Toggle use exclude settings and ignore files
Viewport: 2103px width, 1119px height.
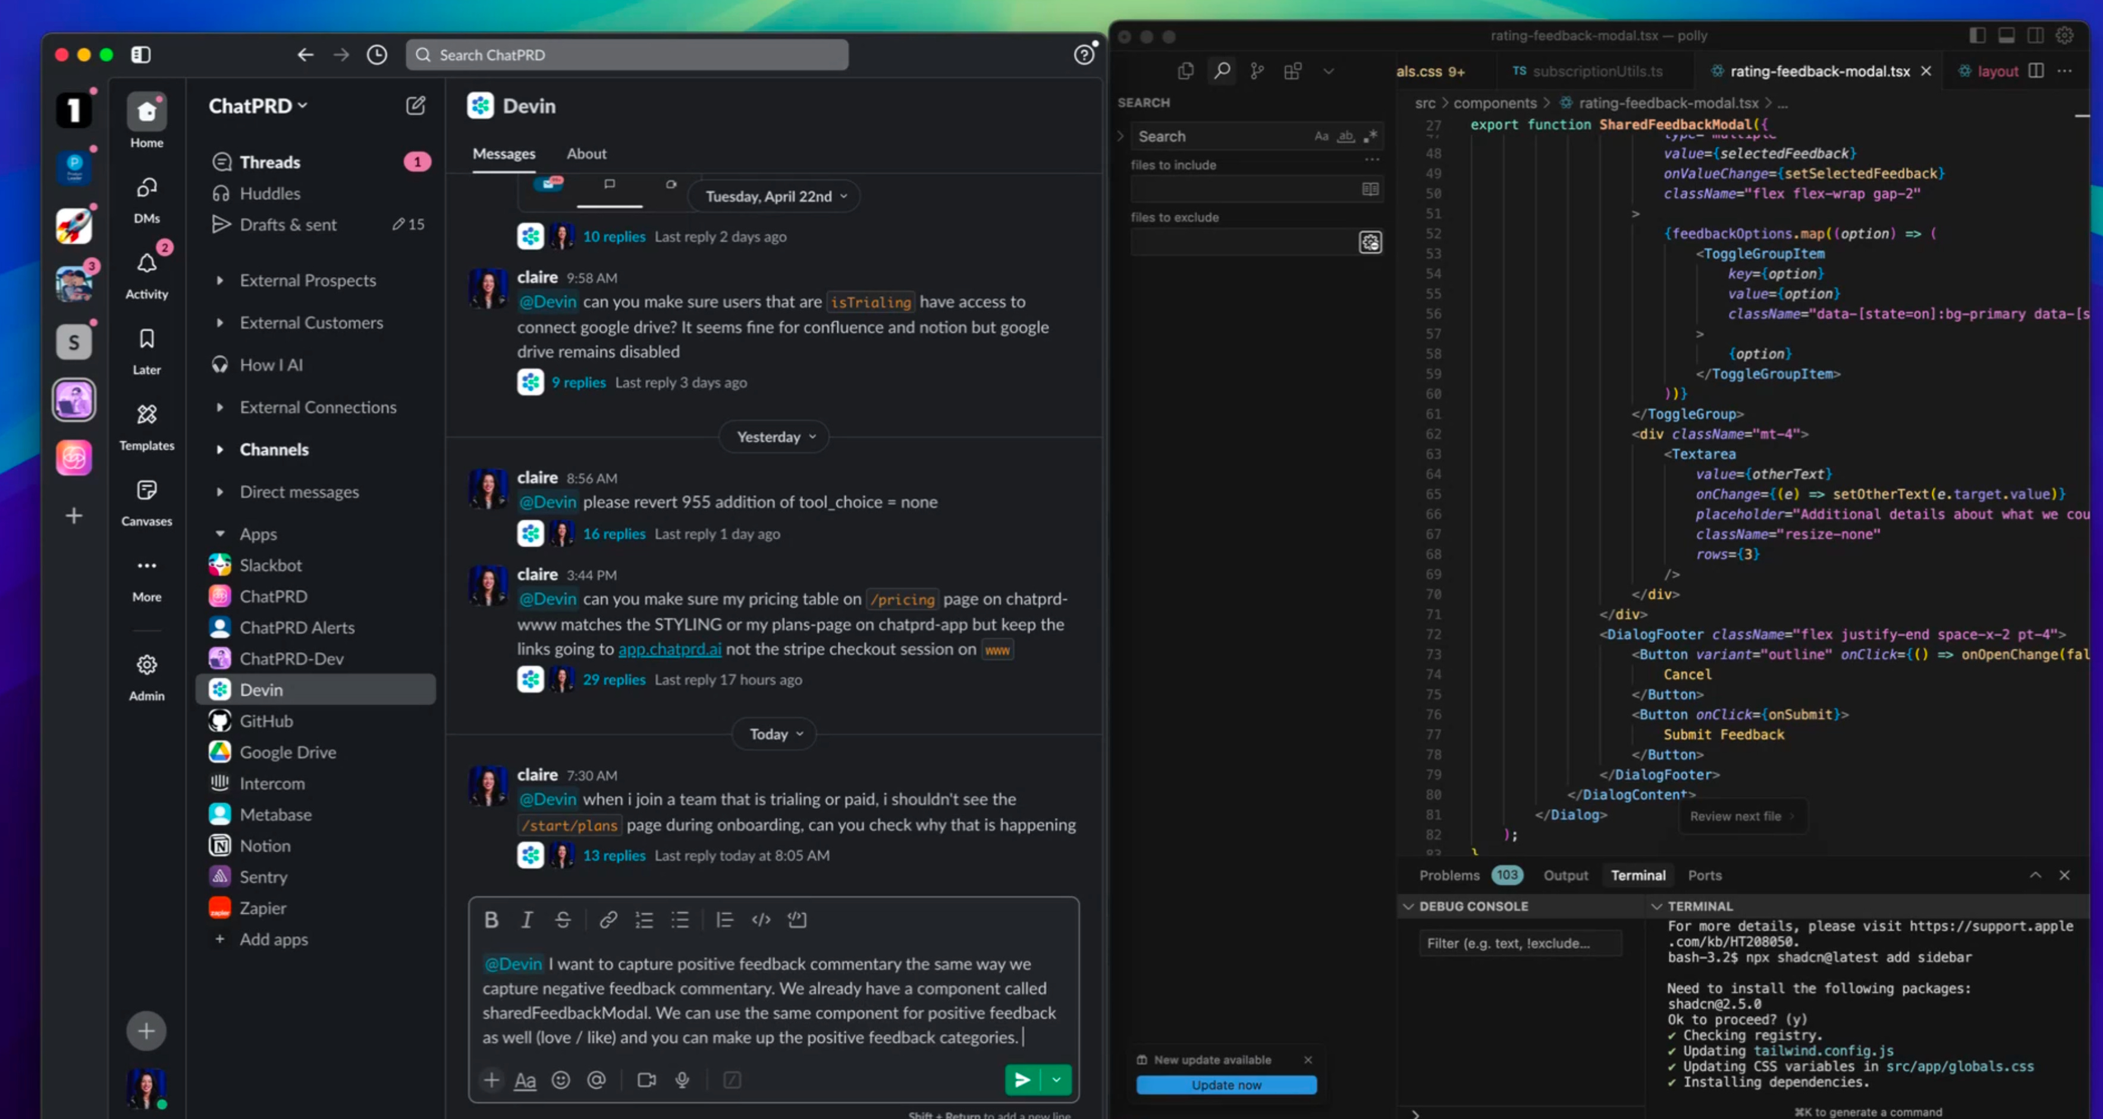coord(1370,241)
